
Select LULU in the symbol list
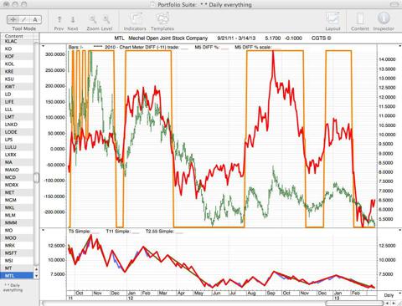tap(18, 147)
